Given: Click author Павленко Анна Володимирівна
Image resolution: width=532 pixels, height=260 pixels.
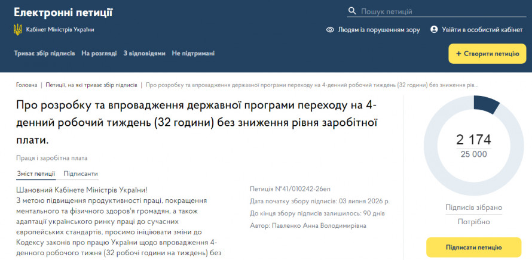Looking at the screenshot, I should click(x=319, y=226).
